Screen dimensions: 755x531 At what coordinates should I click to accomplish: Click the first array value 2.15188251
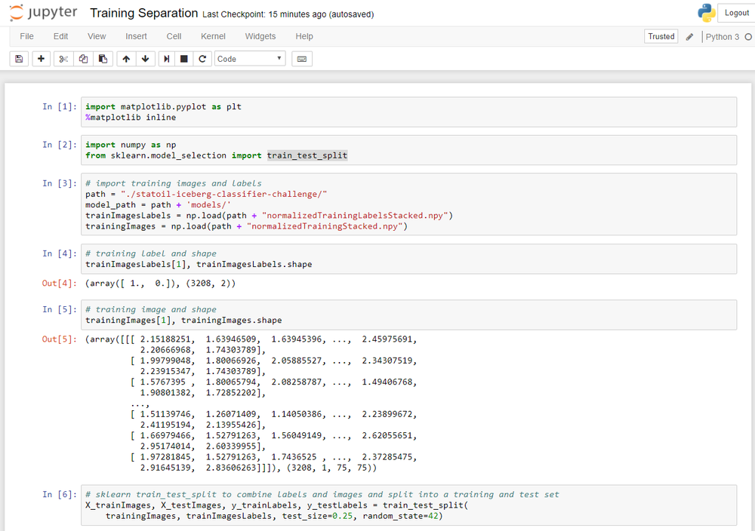click(165, 339)
